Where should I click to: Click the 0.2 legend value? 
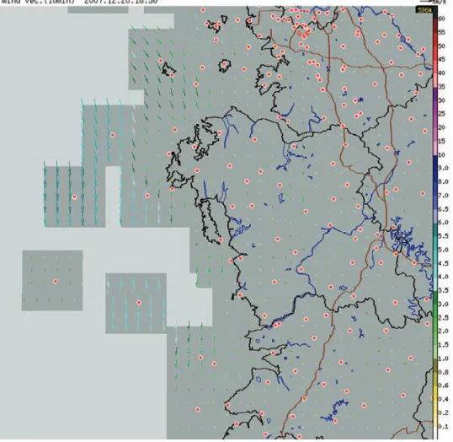(x=443, y=412)
